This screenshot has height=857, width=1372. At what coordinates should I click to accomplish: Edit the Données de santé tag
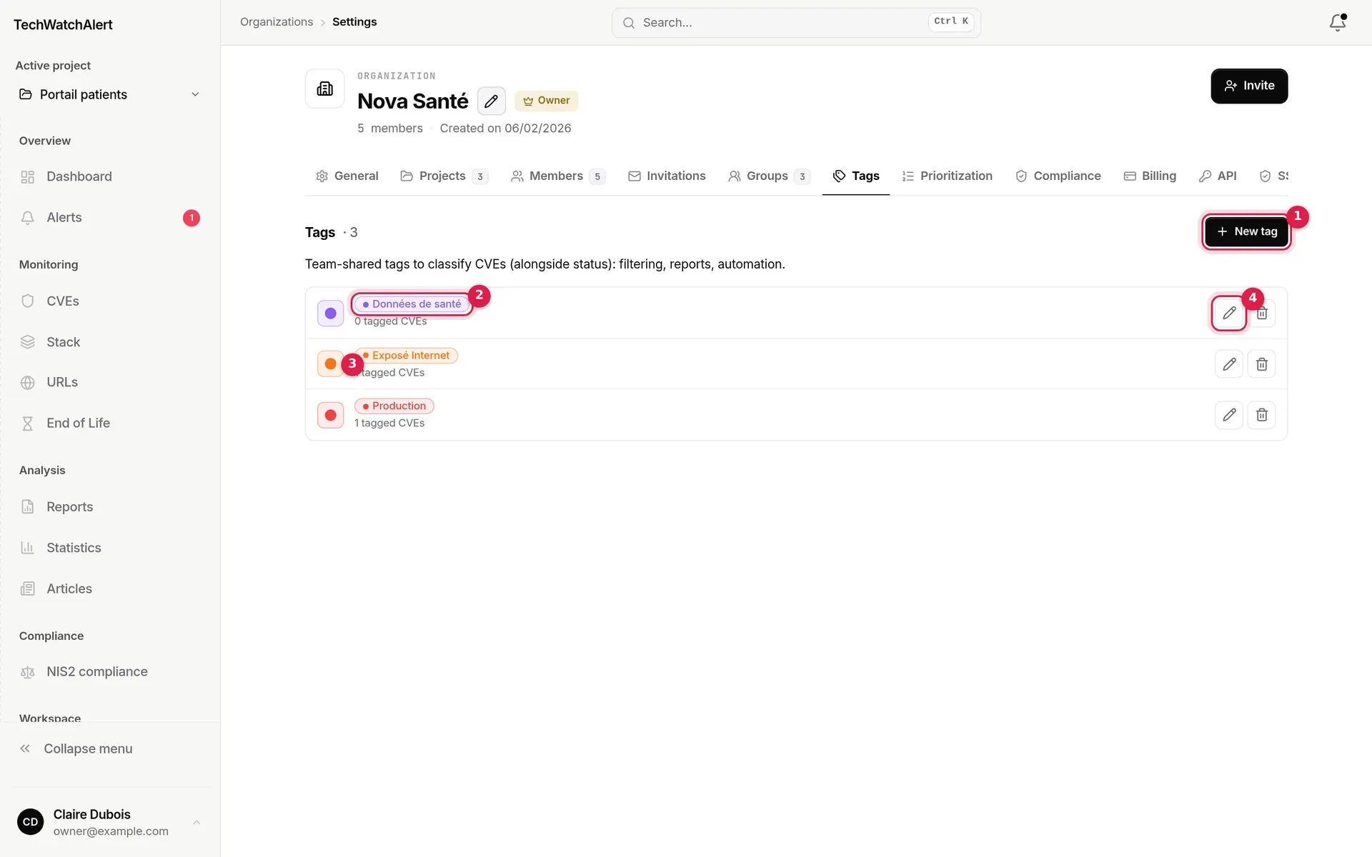1229,313
